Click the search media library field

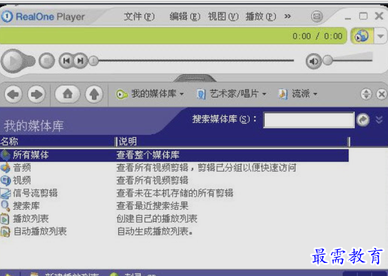309,120
